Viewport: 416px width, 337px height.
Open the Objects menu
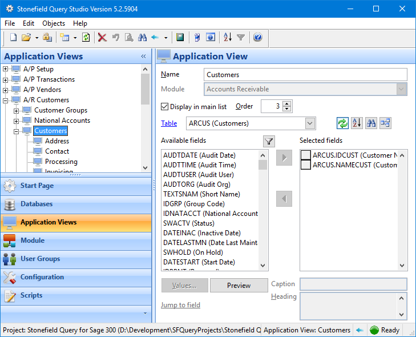(x=54, y=23)
